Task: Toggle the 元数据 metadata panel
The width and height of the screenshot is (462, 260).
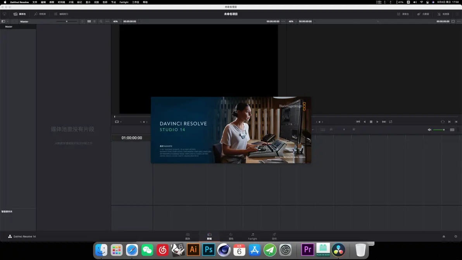Action: [423, 14]
